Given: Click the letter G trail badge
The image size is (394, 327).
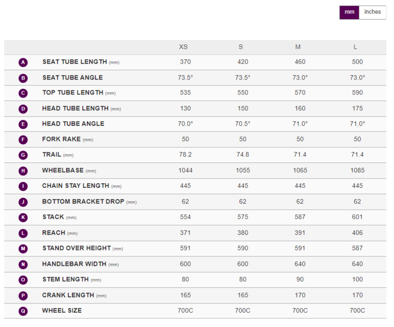Looking at the screenshot, I should pyautogui.click(x=23, y=155).
